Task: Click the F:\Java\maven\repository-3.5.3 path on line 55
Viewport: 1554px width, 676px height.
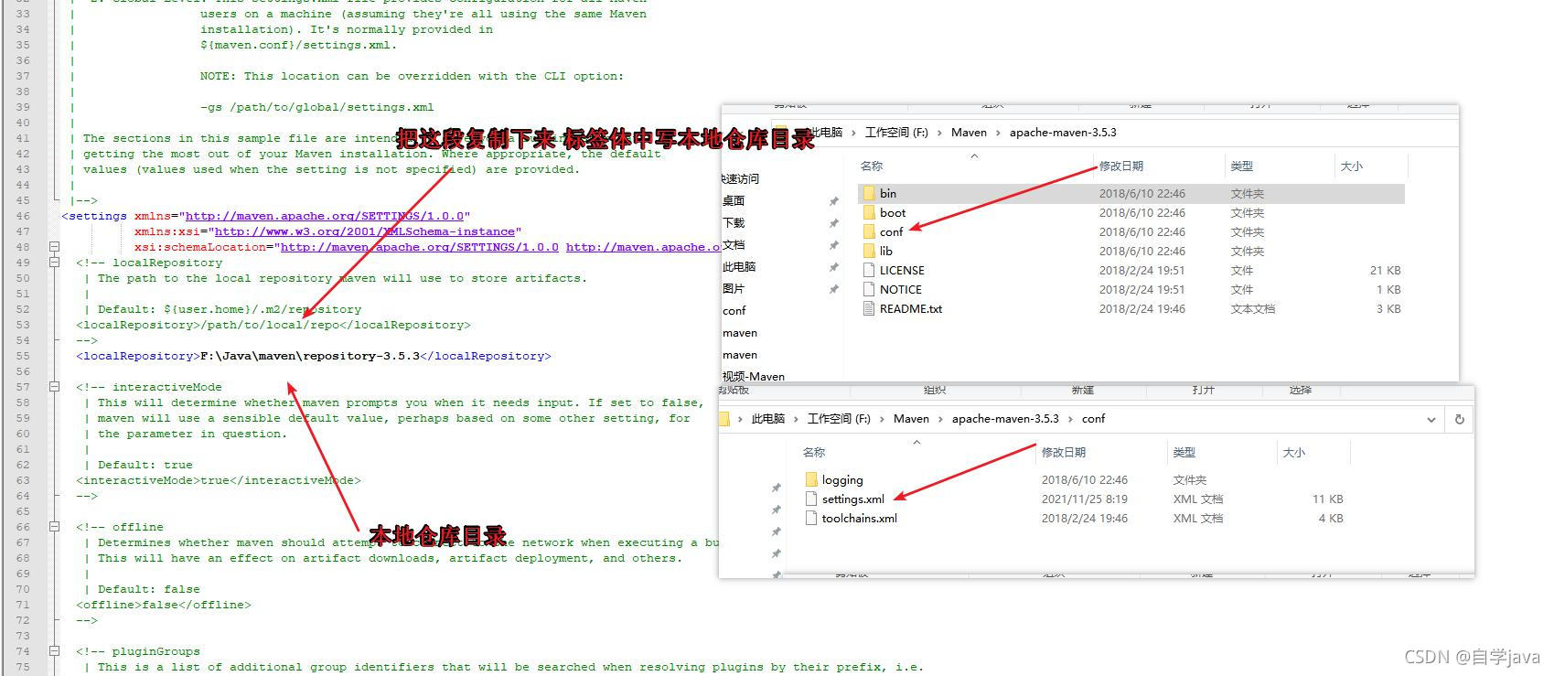Action: click(310, 356)
